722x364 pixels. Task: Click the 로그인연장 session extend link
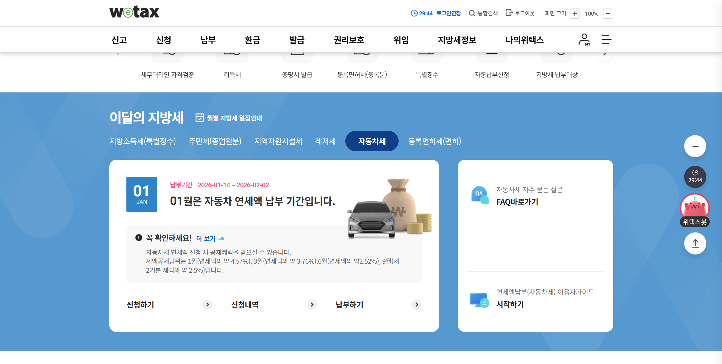[x=448, y=13]
